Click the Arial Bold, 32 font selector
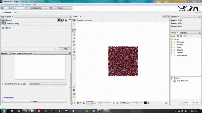The width and height of the screenshot is (202, 113). [124, 103]
